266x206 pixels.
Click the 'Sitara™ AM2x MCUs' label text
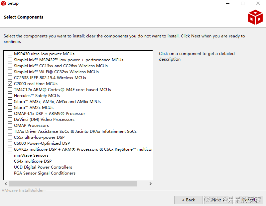click(x=34, y=108)
